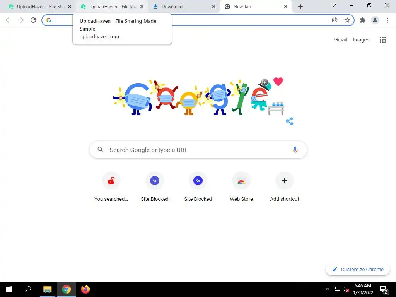Viewport: 396px width, 297px height.
Task: Open the Extensions puzzle icon
Action: [x=363, y=20]
